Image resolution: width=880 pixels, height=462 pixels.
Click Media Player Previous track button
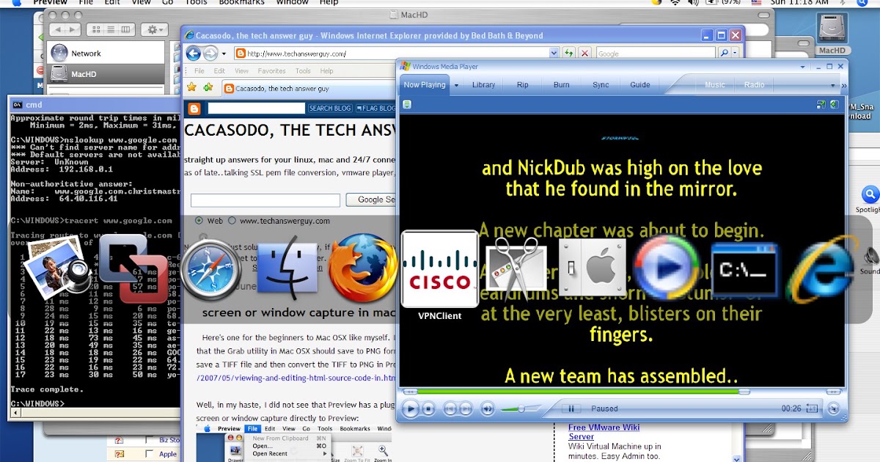click(x=450, y=408)
